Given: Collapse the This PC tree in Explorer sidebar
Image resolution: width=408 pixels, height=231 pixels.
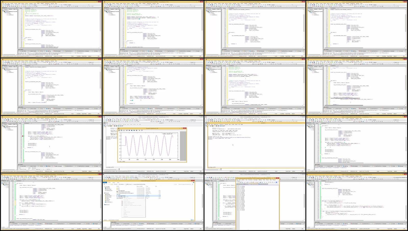Looking at the screenshot, I should point(105,193).
